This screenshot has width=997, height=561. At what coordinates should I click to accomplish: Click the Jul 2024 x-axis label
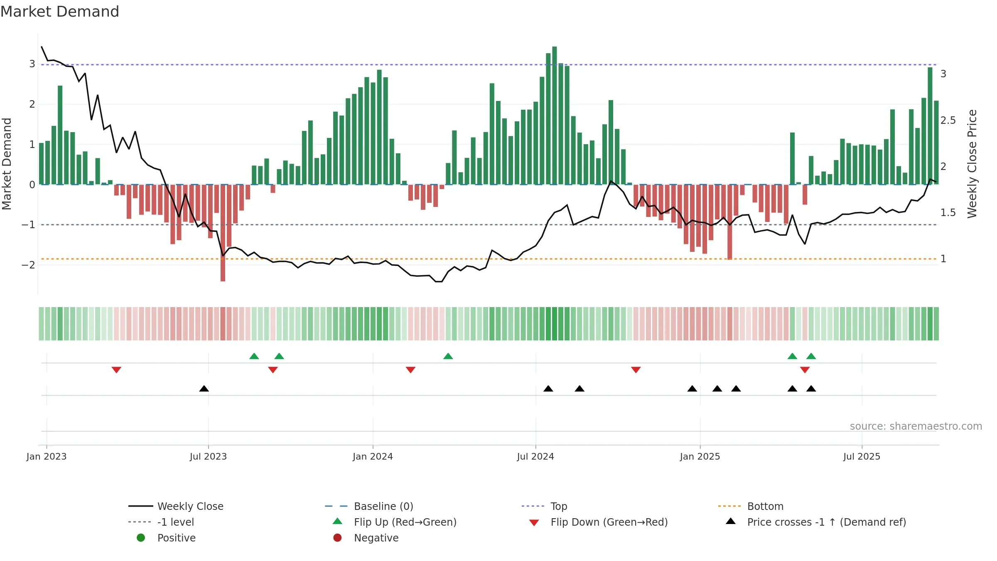pos(535,456)
